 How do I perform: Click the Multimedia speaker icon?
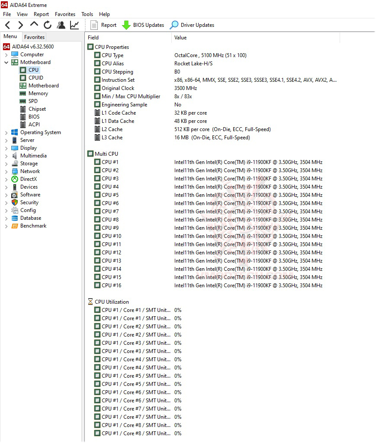pos(15,156)
